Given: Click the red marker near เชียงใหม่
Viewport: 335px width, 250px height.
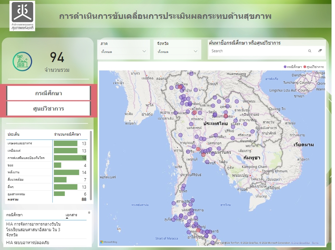Looking at the screenshot, I should 180,87.
